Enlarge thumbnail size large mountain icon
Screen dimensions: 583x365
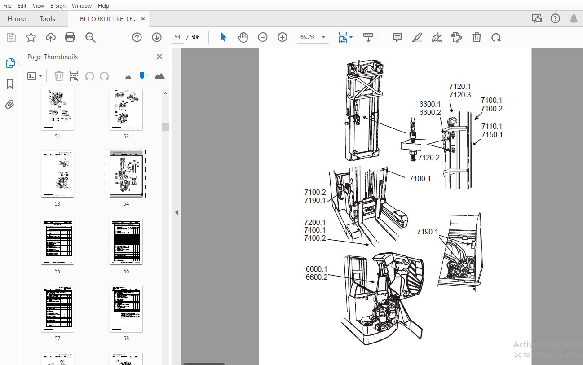click(159, 76)
